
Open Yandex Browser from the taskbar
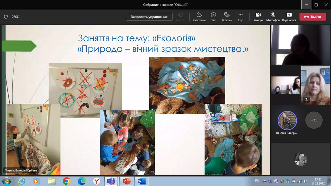click(96, 181)
